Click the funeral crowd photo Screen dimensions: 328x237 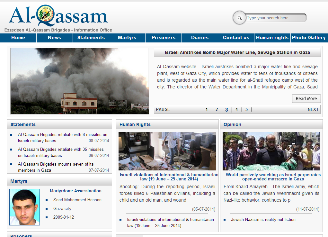tap(271, 151)
